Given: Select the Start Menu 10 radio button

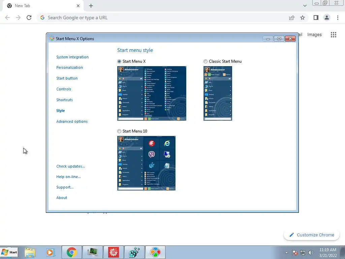Looking at the screenshot, I should (x=119, y=131).
